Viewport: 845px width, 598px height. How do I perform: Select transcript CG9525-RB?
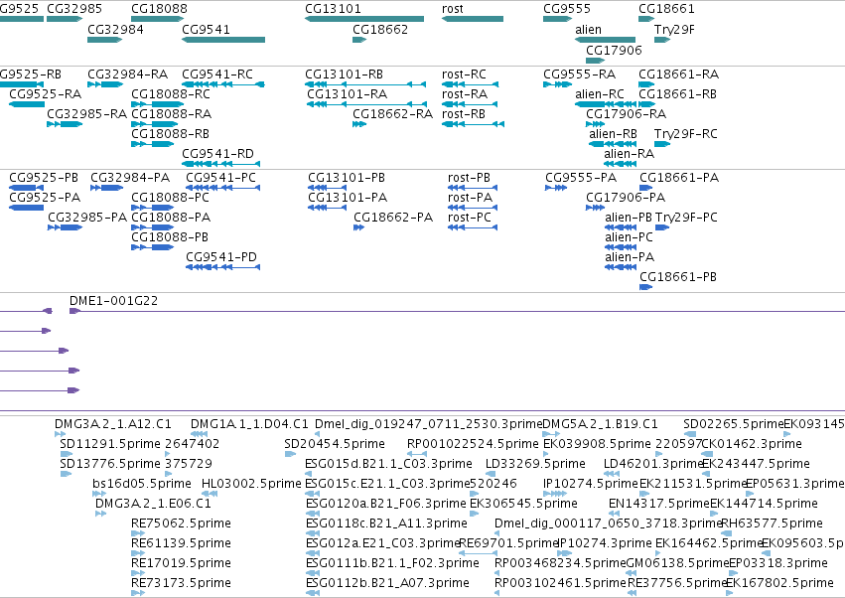21,84
